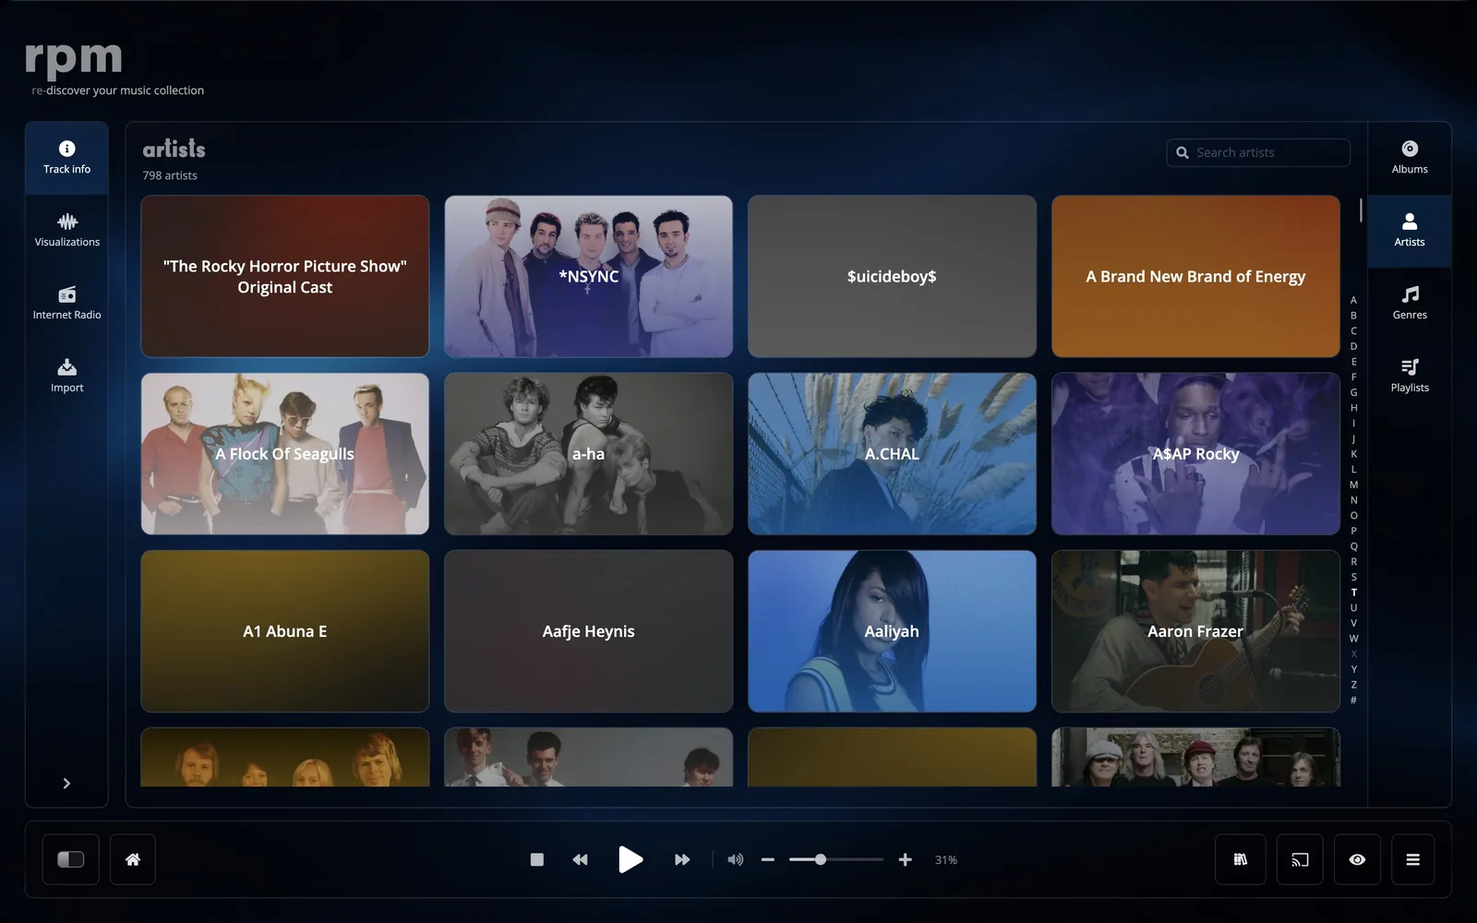The image size is (1477, 923).
Task: Start playback with the play button
Action: (x=630, y=859)
